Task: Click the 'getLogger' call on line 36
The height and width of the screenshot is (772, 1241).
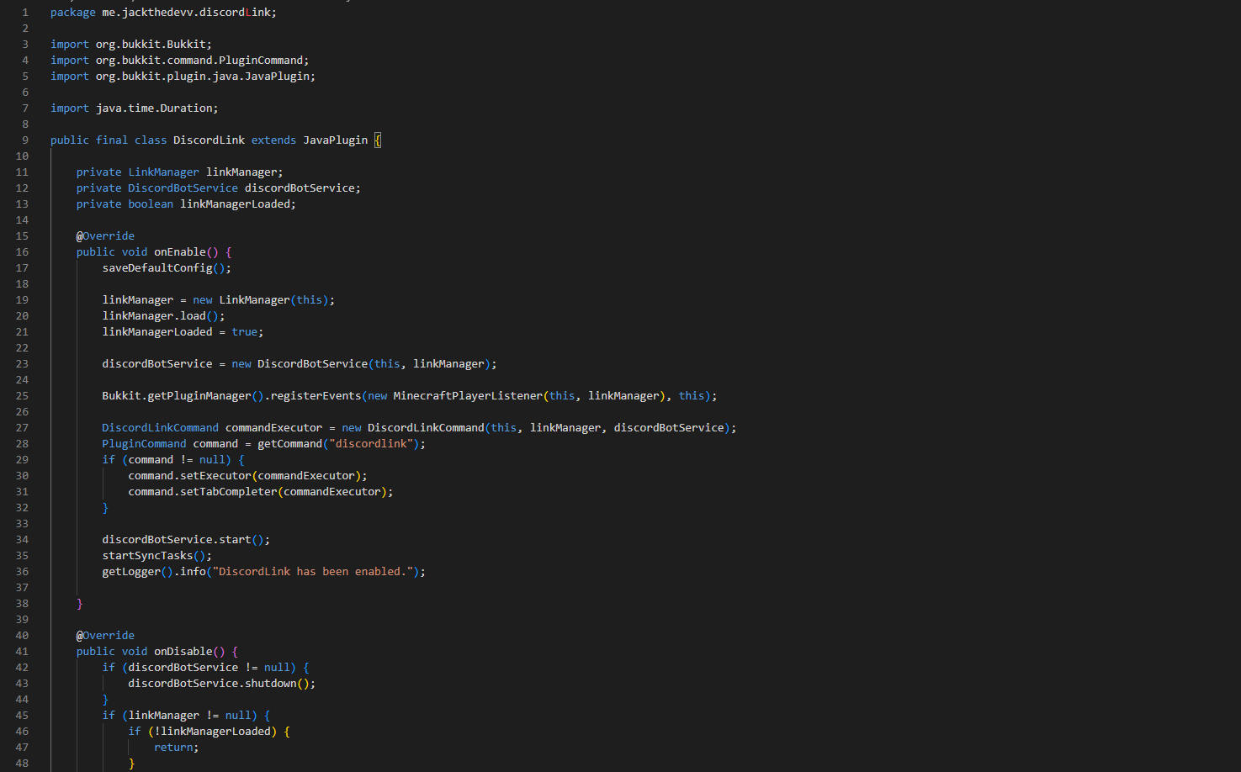Action: (x=131, y=572)
